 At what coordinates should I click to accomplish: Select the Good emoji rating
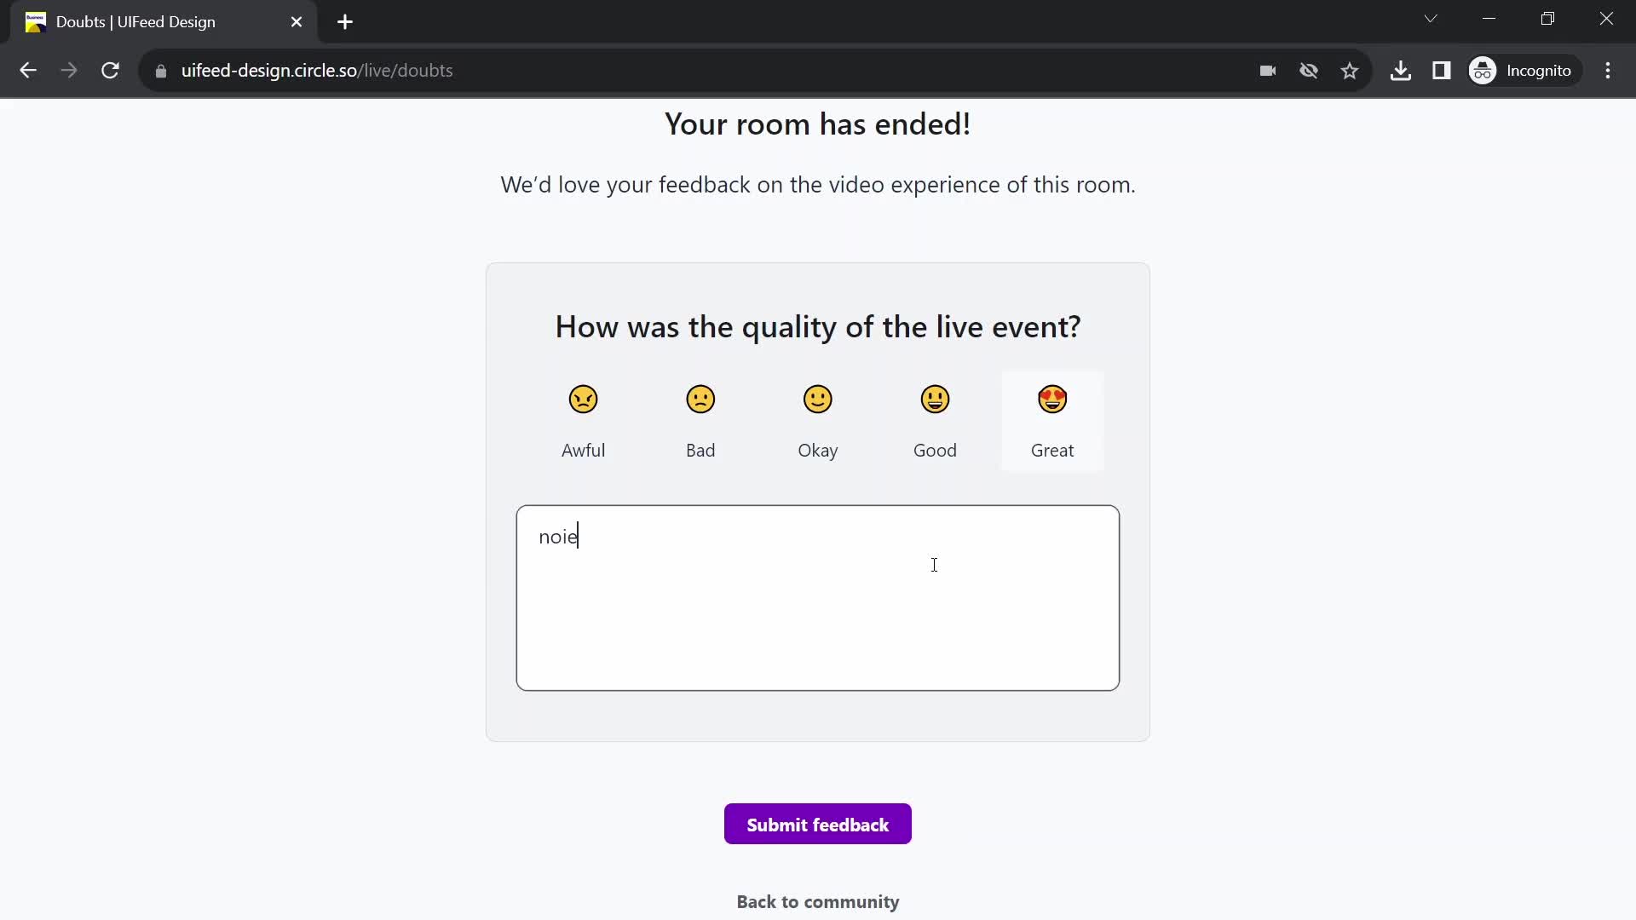[x=935, y=400]
